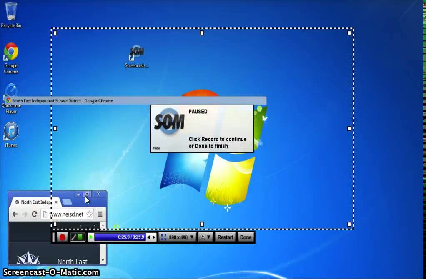
Task: Minimize the small Chrome window
Action: (x=78, y=194)
